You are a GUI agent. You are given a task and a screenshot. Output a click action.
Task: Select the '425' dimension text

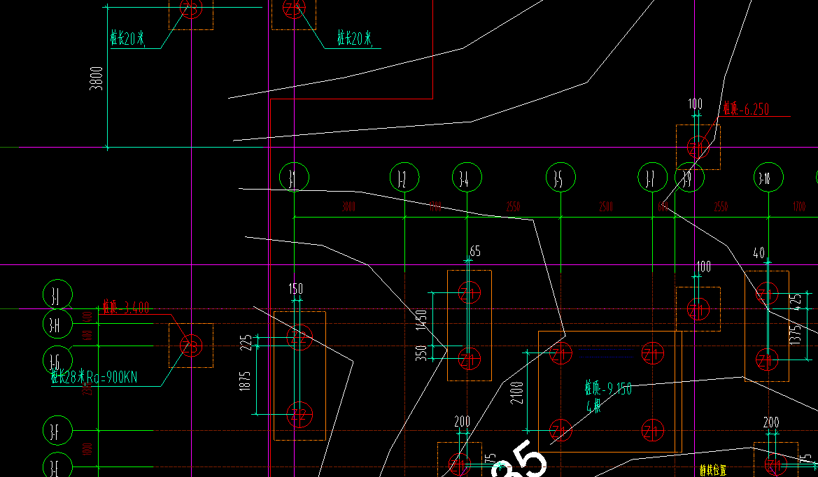pyautogui.click(x=795, y=301)
